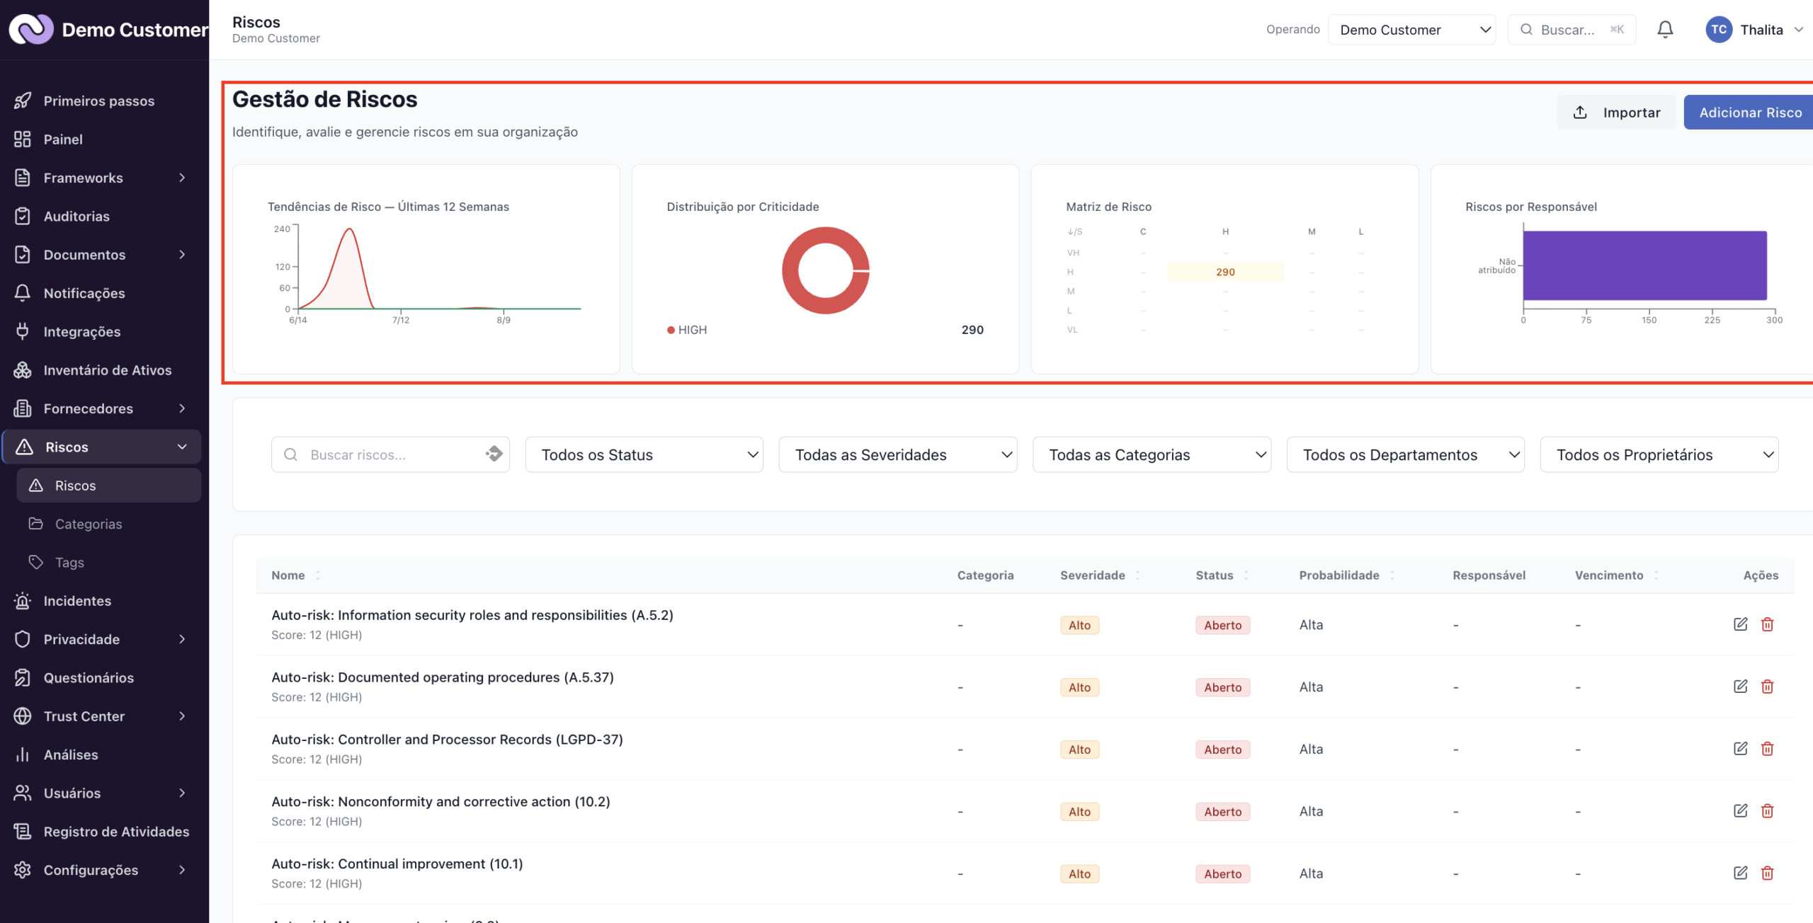The image size is (1813, 923).
Task: Click the red HIGH donut chart ring
Action: [792, 270]
